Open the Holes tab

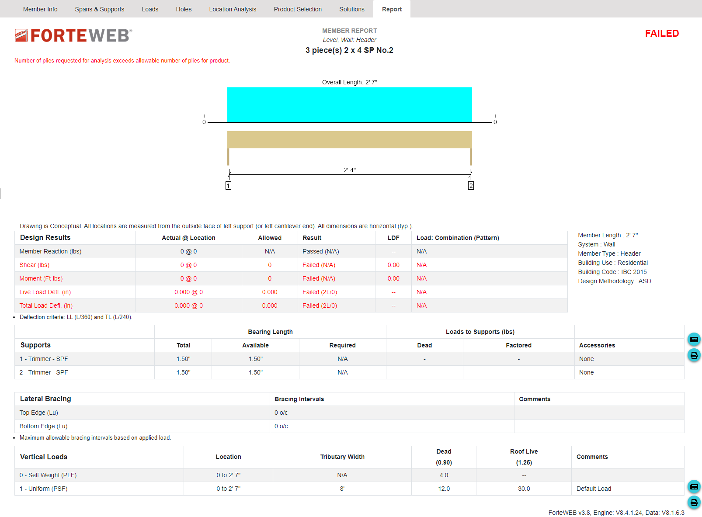[184, 9]
